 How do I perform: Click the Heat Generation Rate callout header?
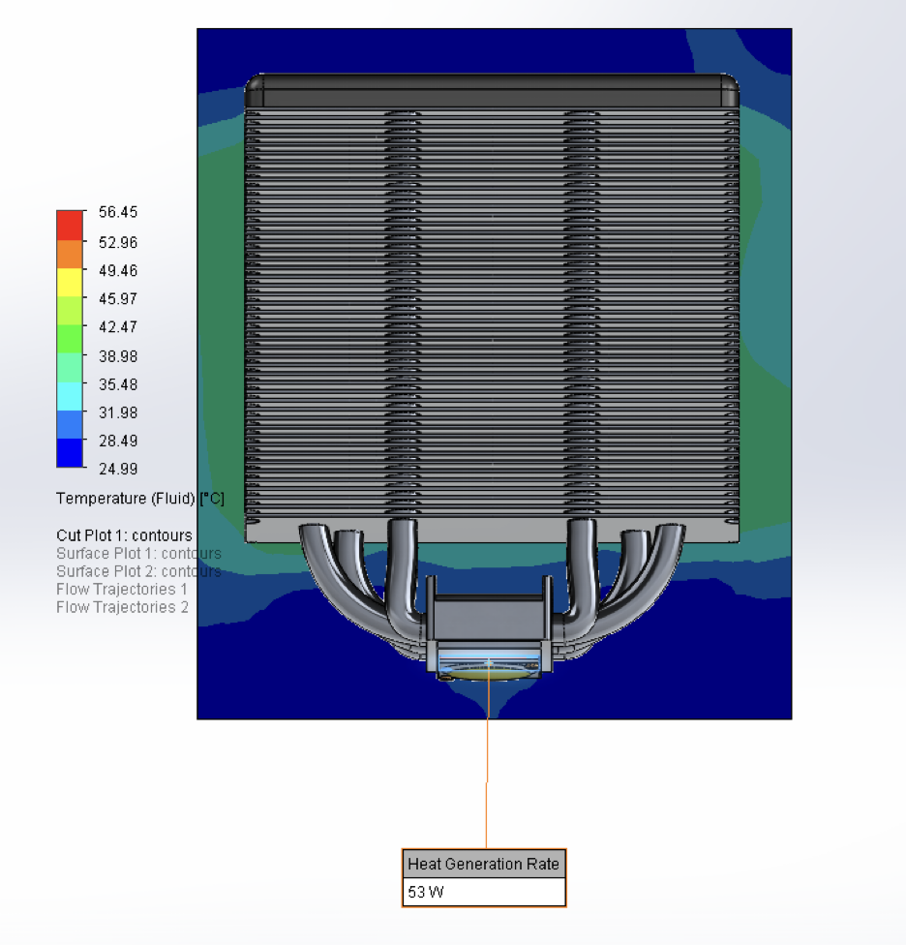pos(484,864)
